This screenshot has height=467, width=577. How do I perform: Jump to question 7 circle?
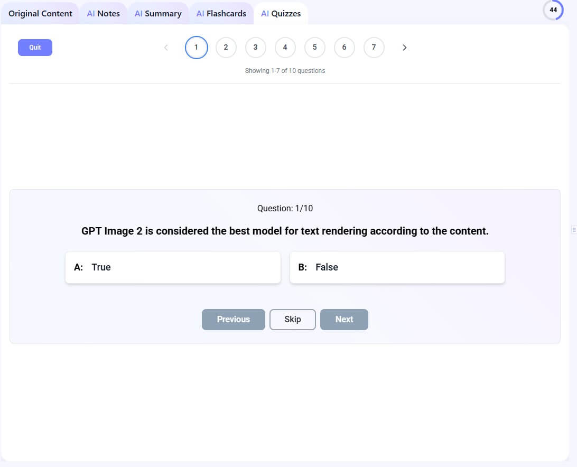(x=374, y=48)
